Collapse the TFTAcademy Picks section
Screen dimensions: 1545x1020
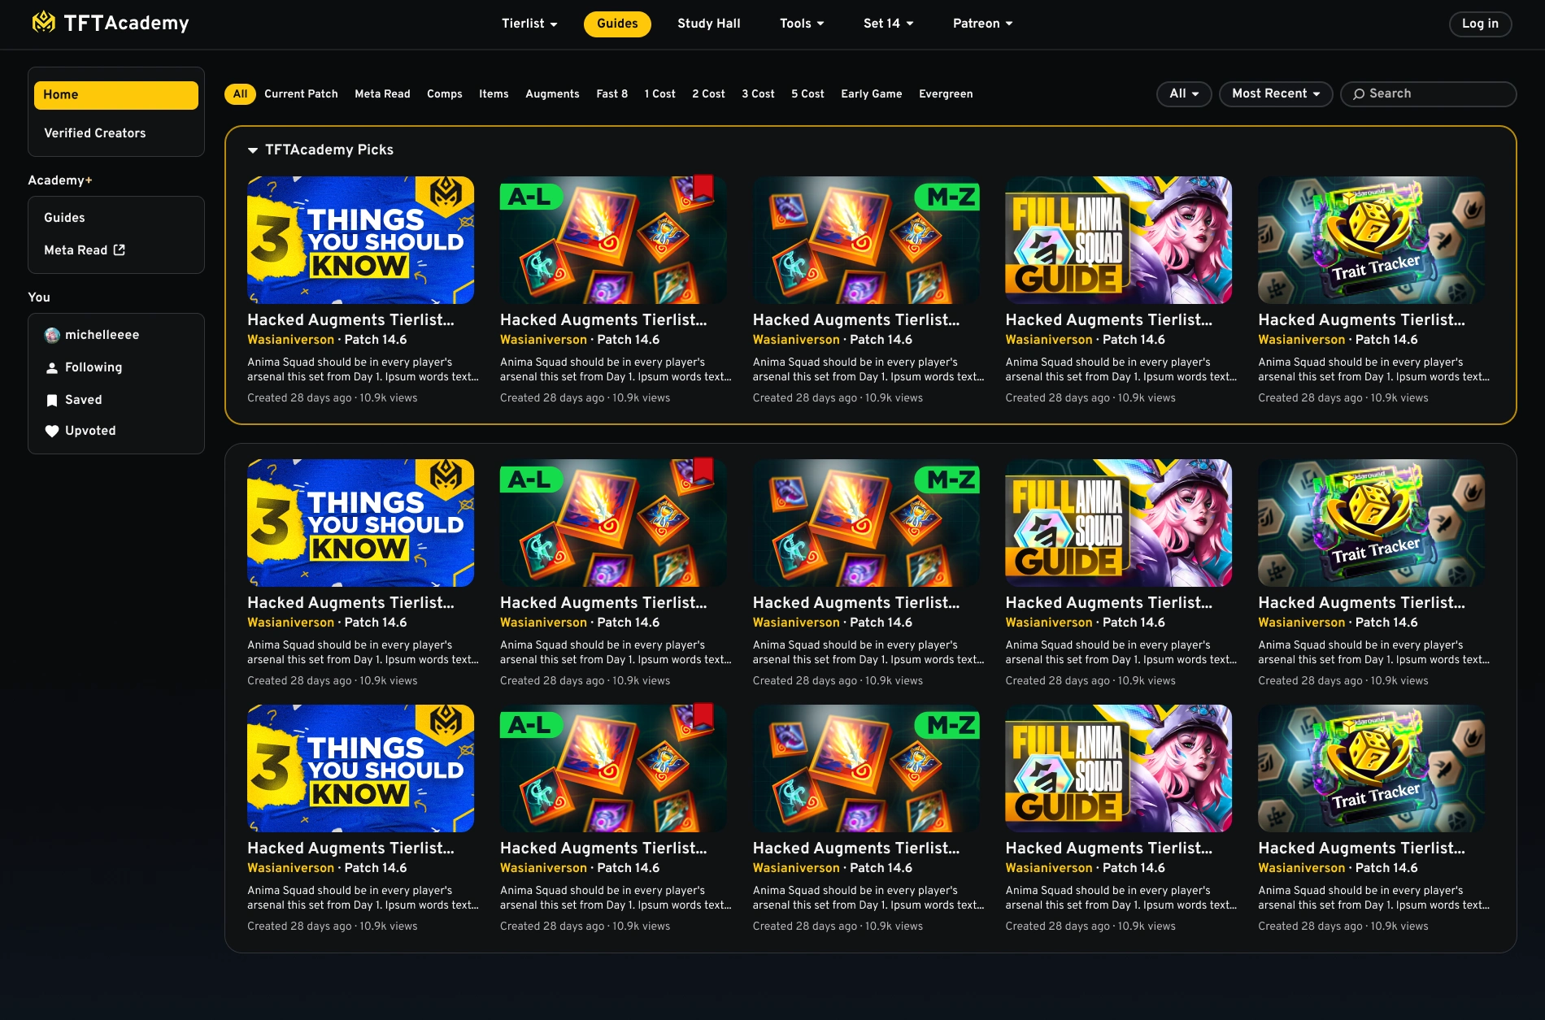[252, 150]
